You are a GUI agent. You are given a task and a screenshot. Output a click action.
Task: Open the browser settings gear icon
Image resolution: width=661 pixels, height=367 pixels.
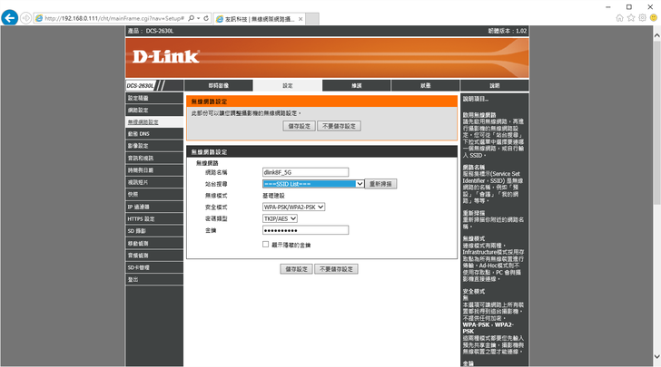644,18
